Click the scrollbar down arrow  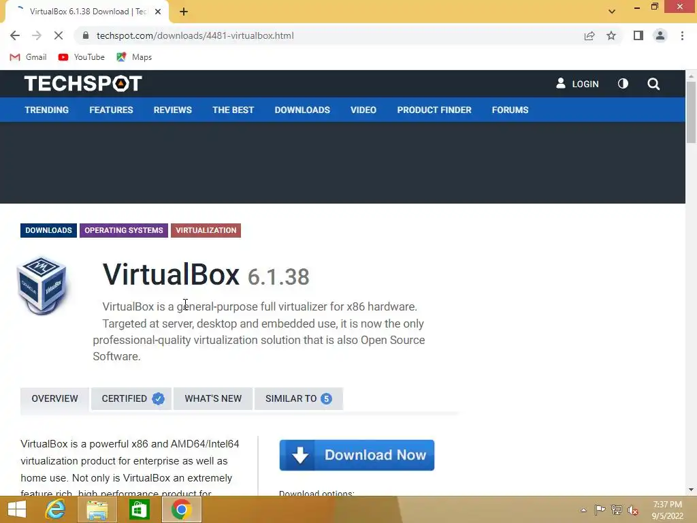click(x=691, y=490)
